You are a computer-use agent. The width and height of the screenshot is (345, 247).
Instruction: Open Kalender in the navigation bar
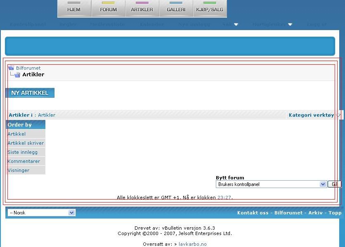152,24
